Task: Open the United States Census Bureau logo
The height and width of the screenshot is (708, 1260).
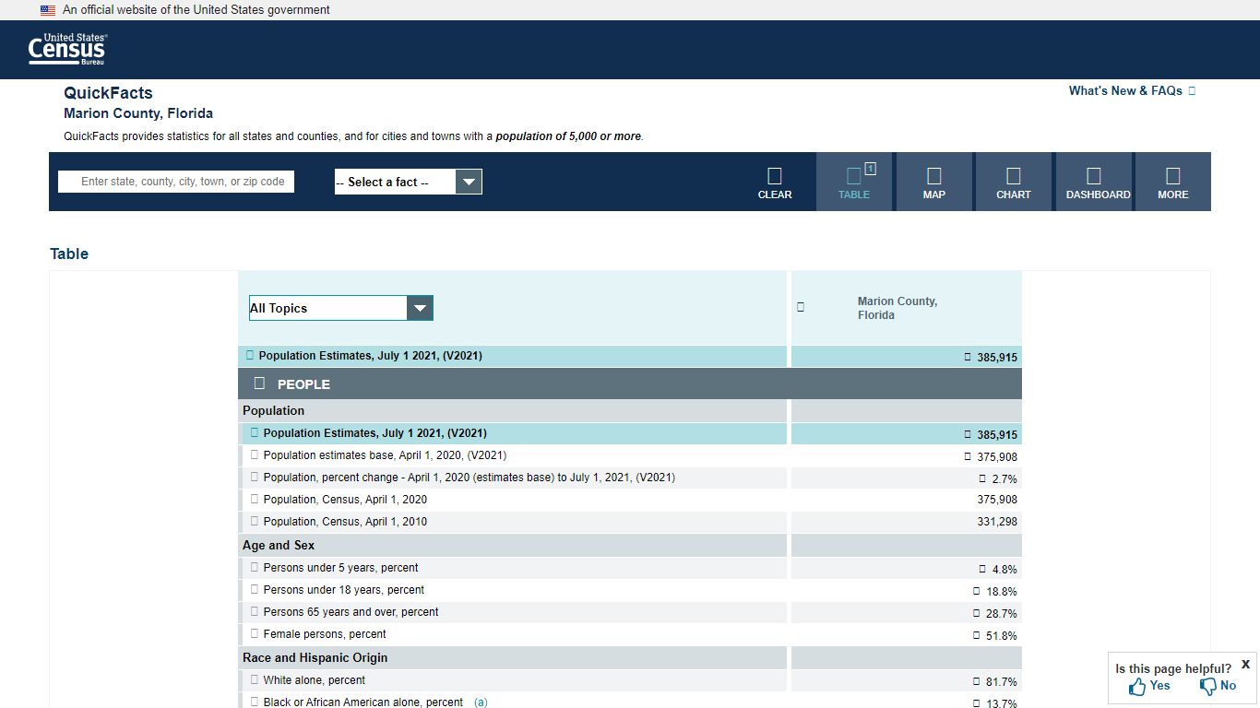Action: click(68, 49)
